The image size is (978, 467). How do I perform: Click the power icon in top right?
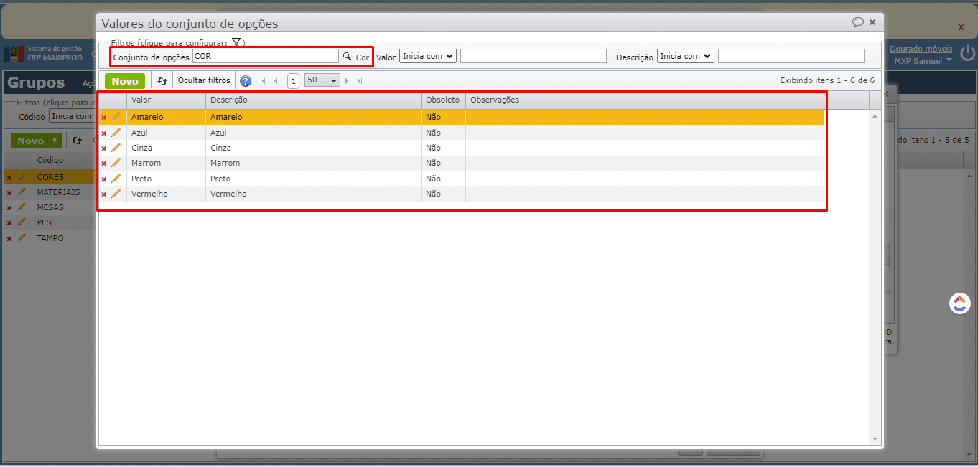click(x=968, y=53)
